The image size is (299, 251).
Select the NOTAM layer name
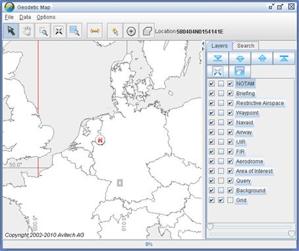pyautogui.click(x=245, y=84)
